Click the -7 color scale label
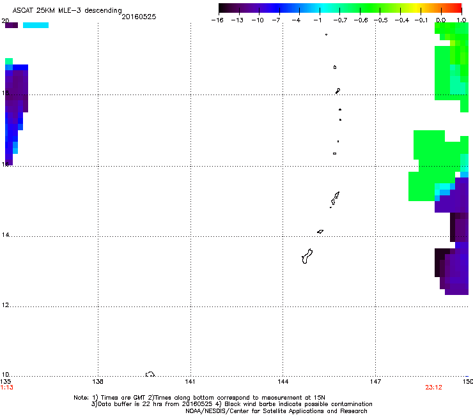Image resolution: width=473 pixels, height=415 pixels. click(276, 20)
